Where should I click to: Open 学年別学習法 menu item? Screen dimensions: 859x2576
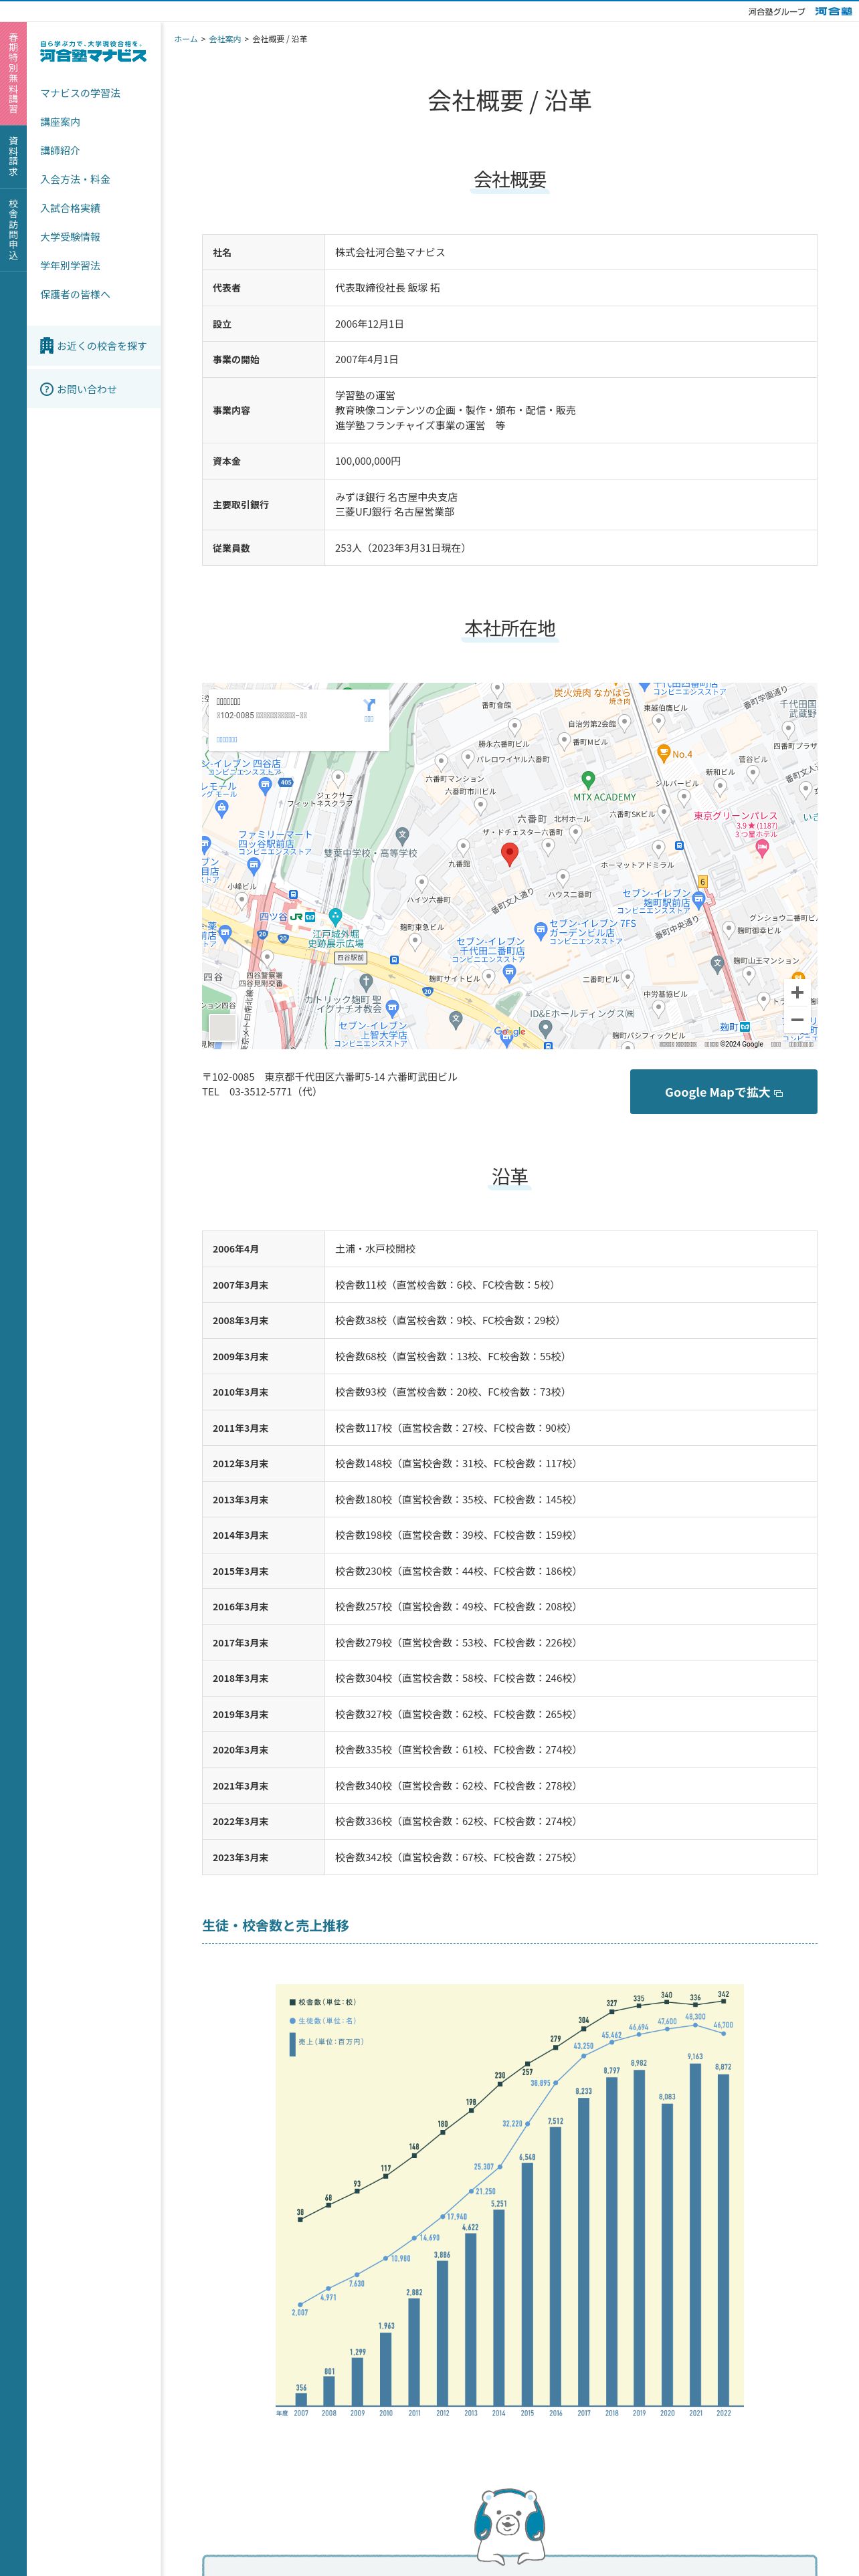[70, 266]
